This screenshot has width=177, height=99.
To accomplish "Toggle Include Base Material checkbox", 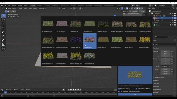I will (x=136, y=89).
